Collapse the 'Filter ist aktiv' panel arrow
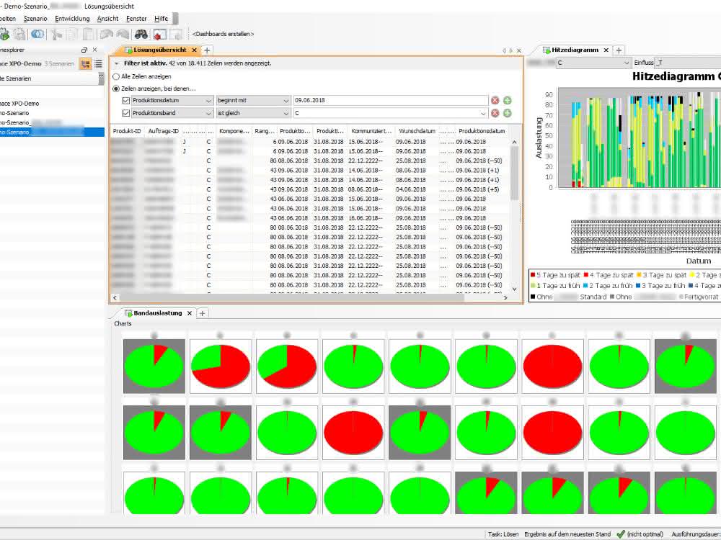 point(117,63)
